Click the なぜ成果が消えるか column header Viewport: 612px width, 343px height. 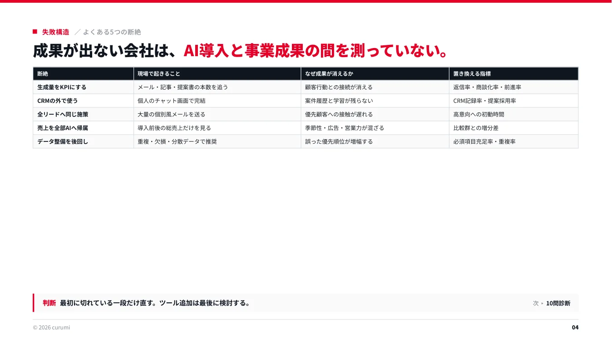(375, 73)
